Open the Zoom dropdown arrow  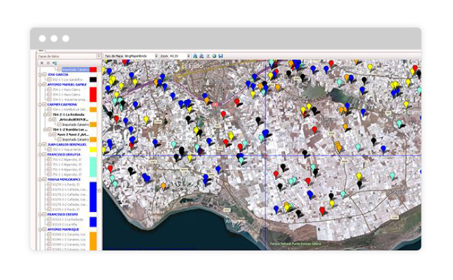(x=188, y=56)
